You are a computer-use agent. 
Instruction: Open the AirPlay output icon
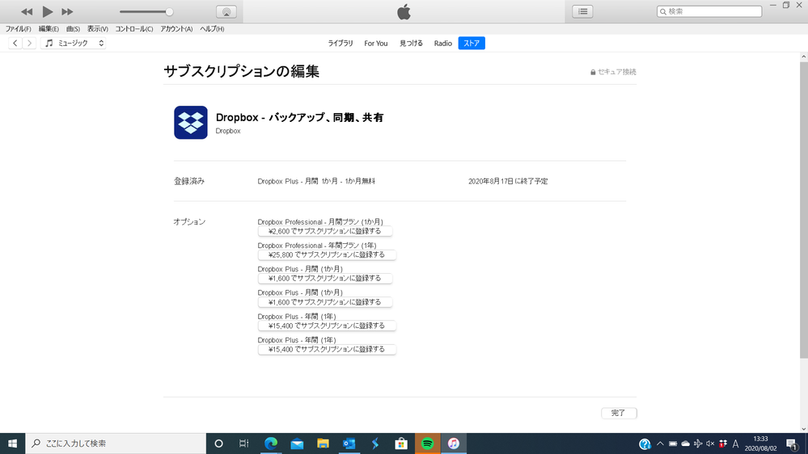pos(226,11)
